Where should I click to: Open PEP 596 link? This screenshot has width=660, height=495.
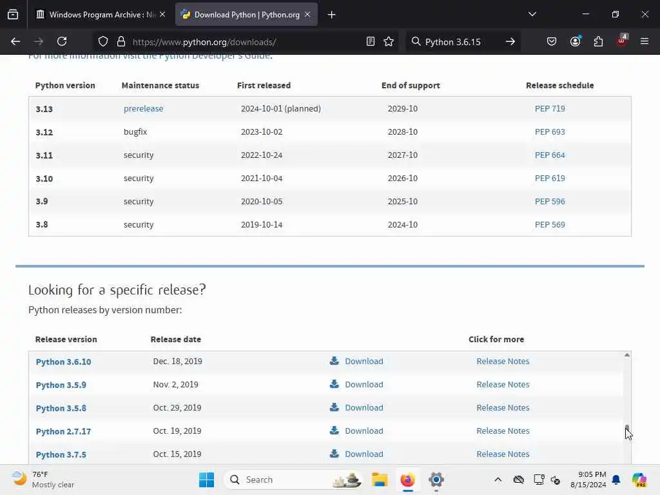tap(550, 201)
